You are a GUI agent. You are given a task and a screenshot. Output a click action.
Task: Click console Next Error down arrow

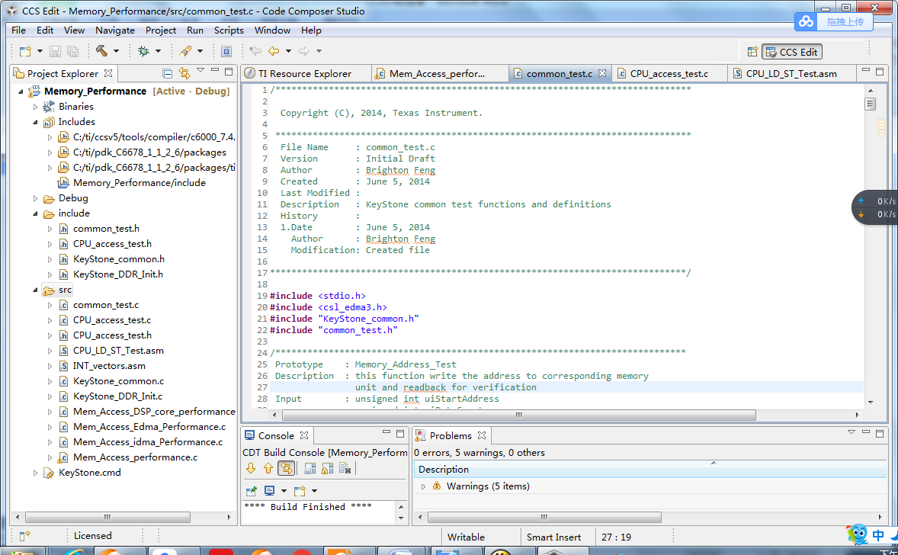pyautogui.click(x=251, y=469)
